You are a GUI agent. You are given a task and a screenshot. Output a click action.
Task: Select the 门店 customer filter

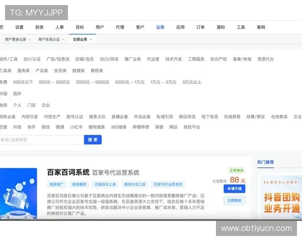tap(31, 105)
